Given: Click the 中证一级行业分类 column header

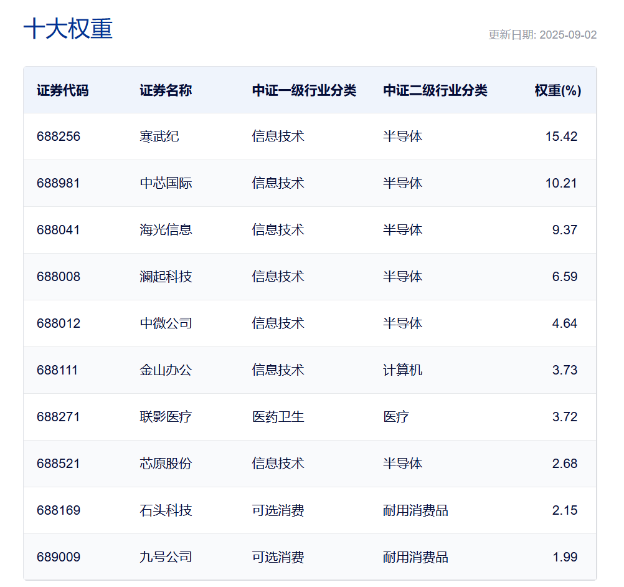Looking at the screenshot, I should 304,90.
